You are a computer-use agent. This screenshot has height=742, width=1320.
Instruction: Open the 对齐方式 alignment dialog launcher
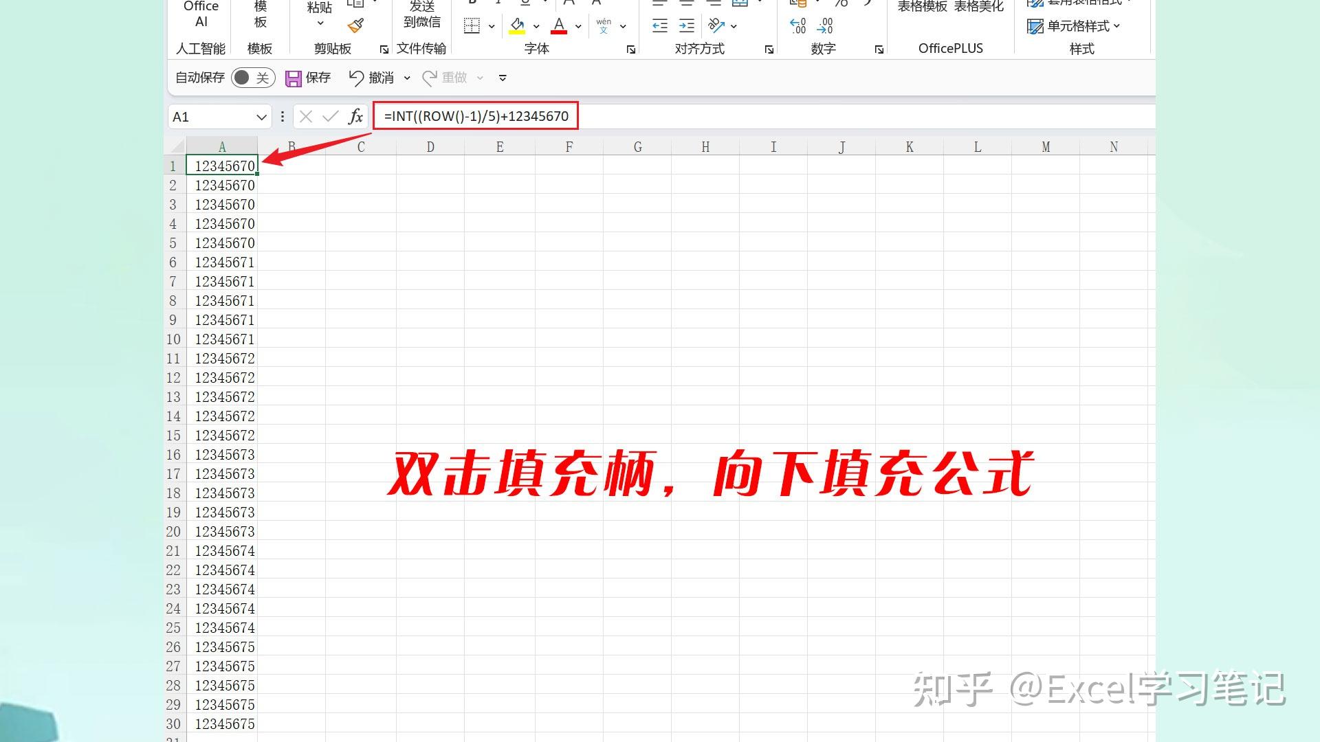click(x=768, y=49)
